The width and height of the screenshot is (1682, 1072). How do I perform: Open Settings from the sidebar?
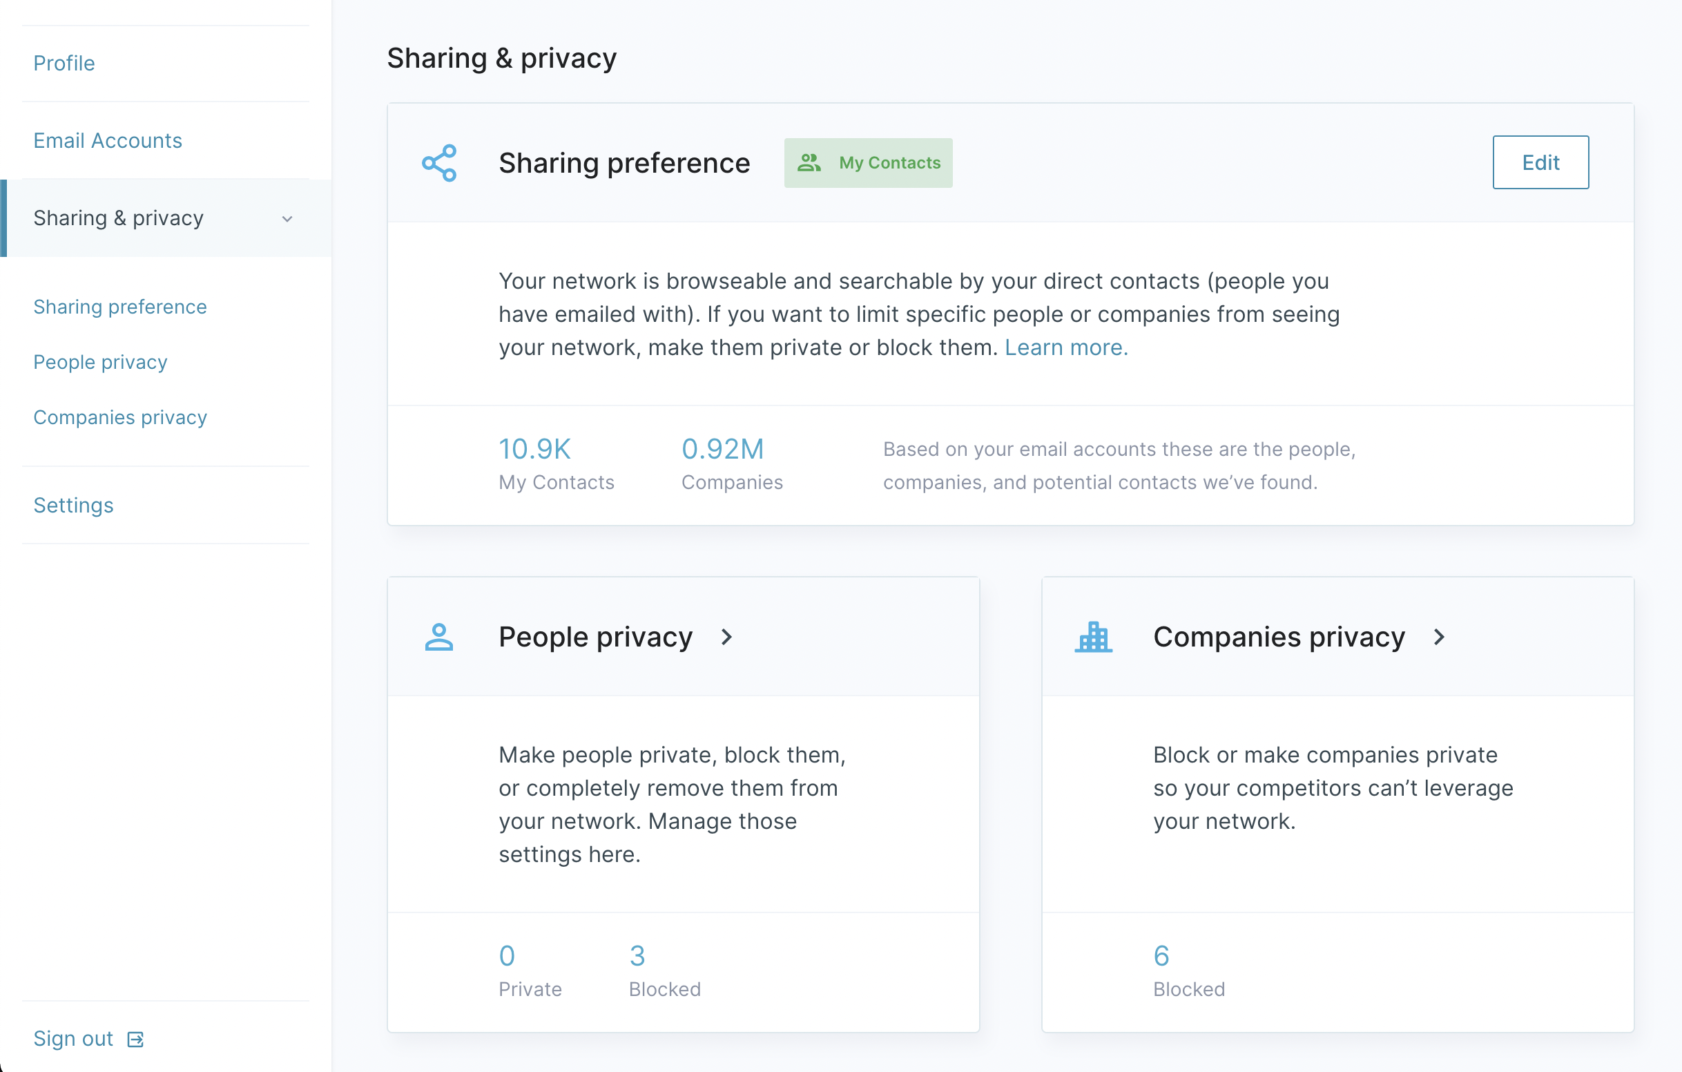pos(73,505)
